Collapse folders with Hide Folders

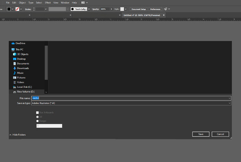17,135
